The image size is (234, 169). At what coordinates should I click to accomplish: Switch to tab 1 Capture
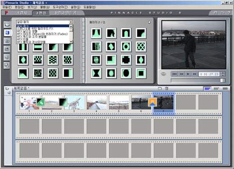[22, 13]
